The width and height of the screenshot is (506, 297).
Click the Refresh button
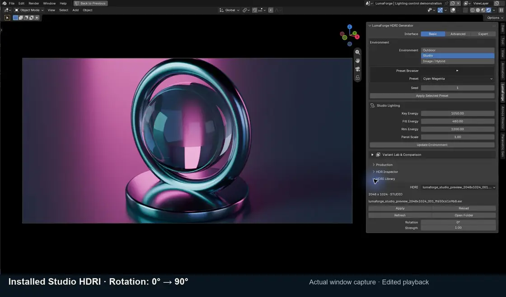click(x=400, y=215)
